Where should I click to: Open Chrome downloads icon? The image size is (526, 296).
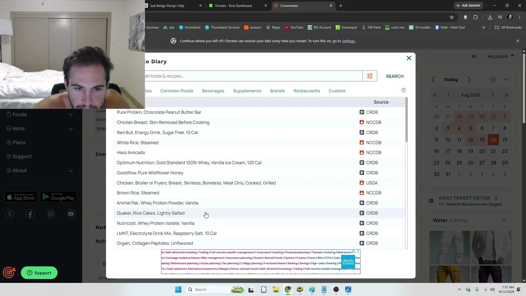click(x=490, y=17)
